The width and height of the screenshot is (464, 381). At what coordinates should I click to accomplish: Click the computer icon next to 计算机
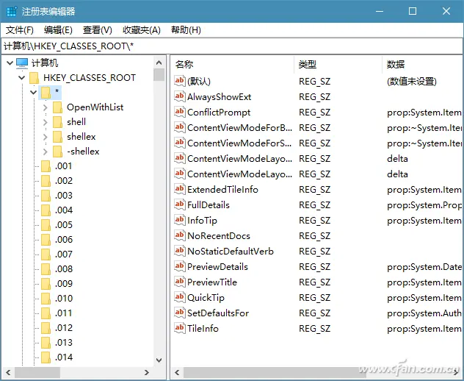click(x=22, y=63)
